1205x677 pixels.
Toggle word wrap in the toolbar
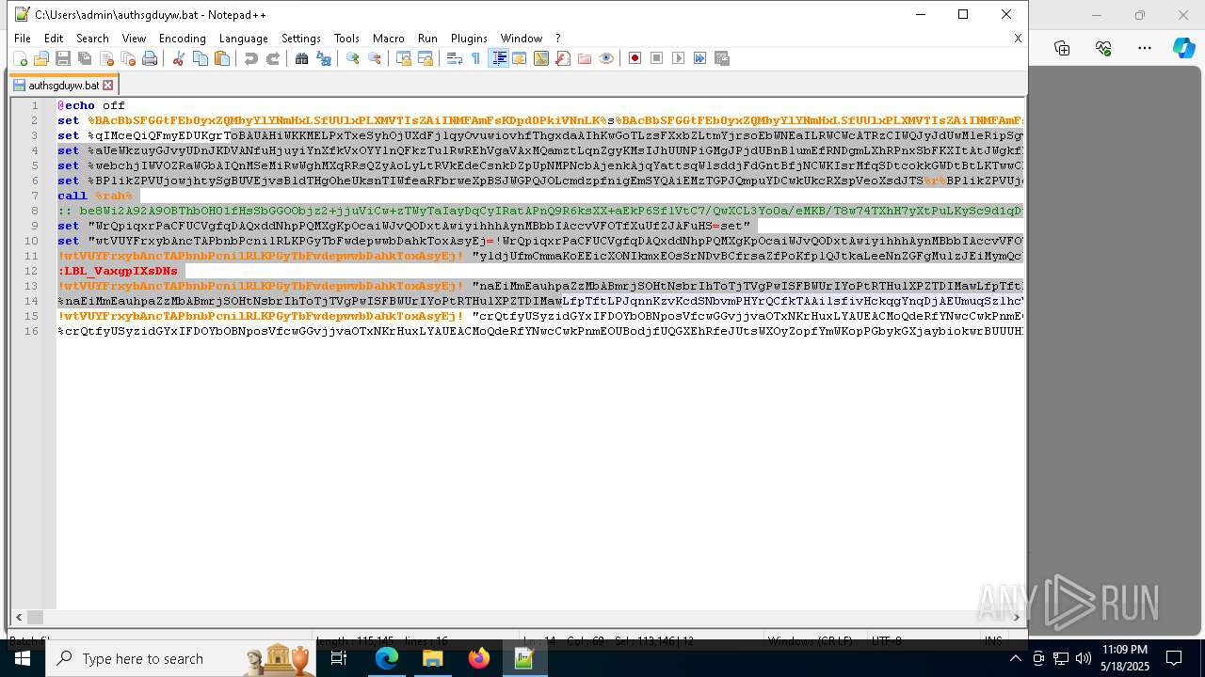[x=454, y=58]
